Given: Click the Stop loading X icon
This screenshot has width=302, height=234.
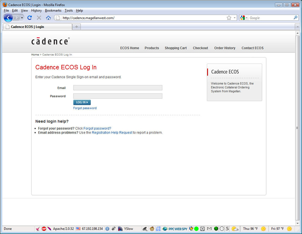Looking at the screenshot, I should coord(39,18).
